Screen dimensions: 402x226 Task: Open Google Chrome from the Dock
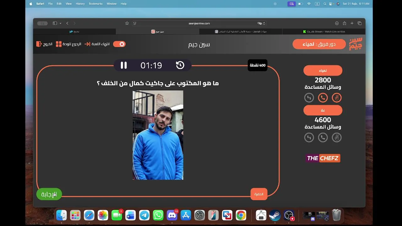(x=241, y=215)
